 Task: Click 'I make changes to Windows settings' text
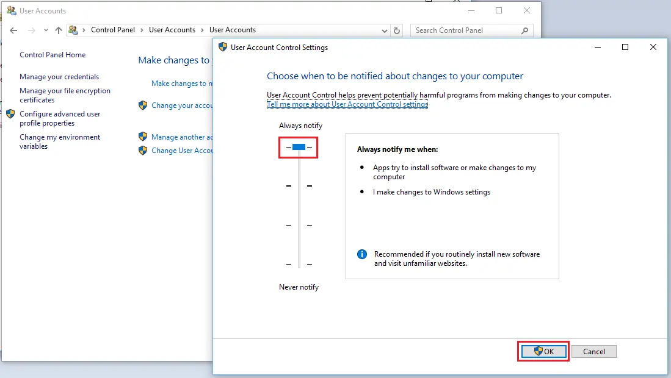pyautogui.click(x=431, y=192)
